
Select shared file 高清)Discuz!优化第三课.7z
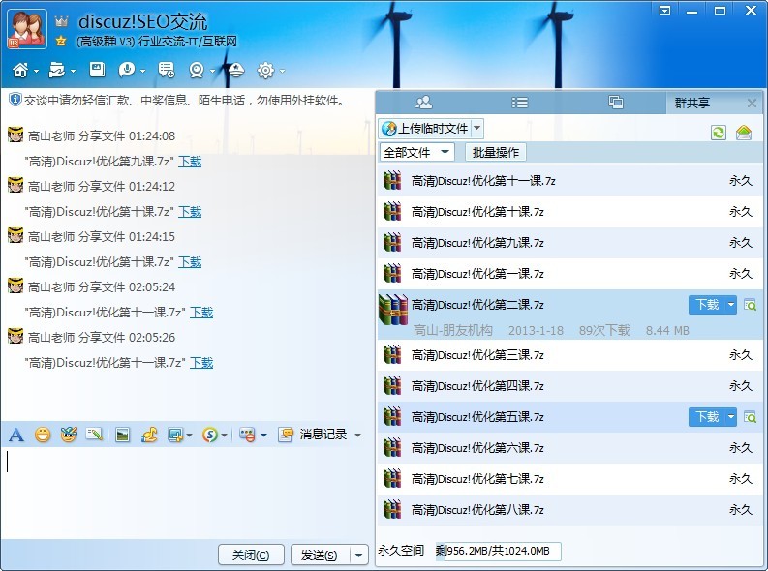point(570,355)
